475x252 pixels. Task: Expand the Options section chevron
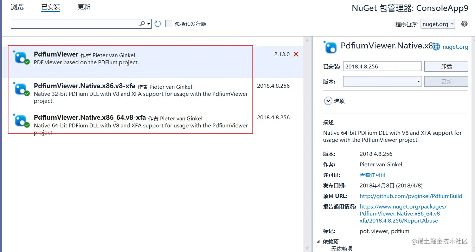point(328,101)
